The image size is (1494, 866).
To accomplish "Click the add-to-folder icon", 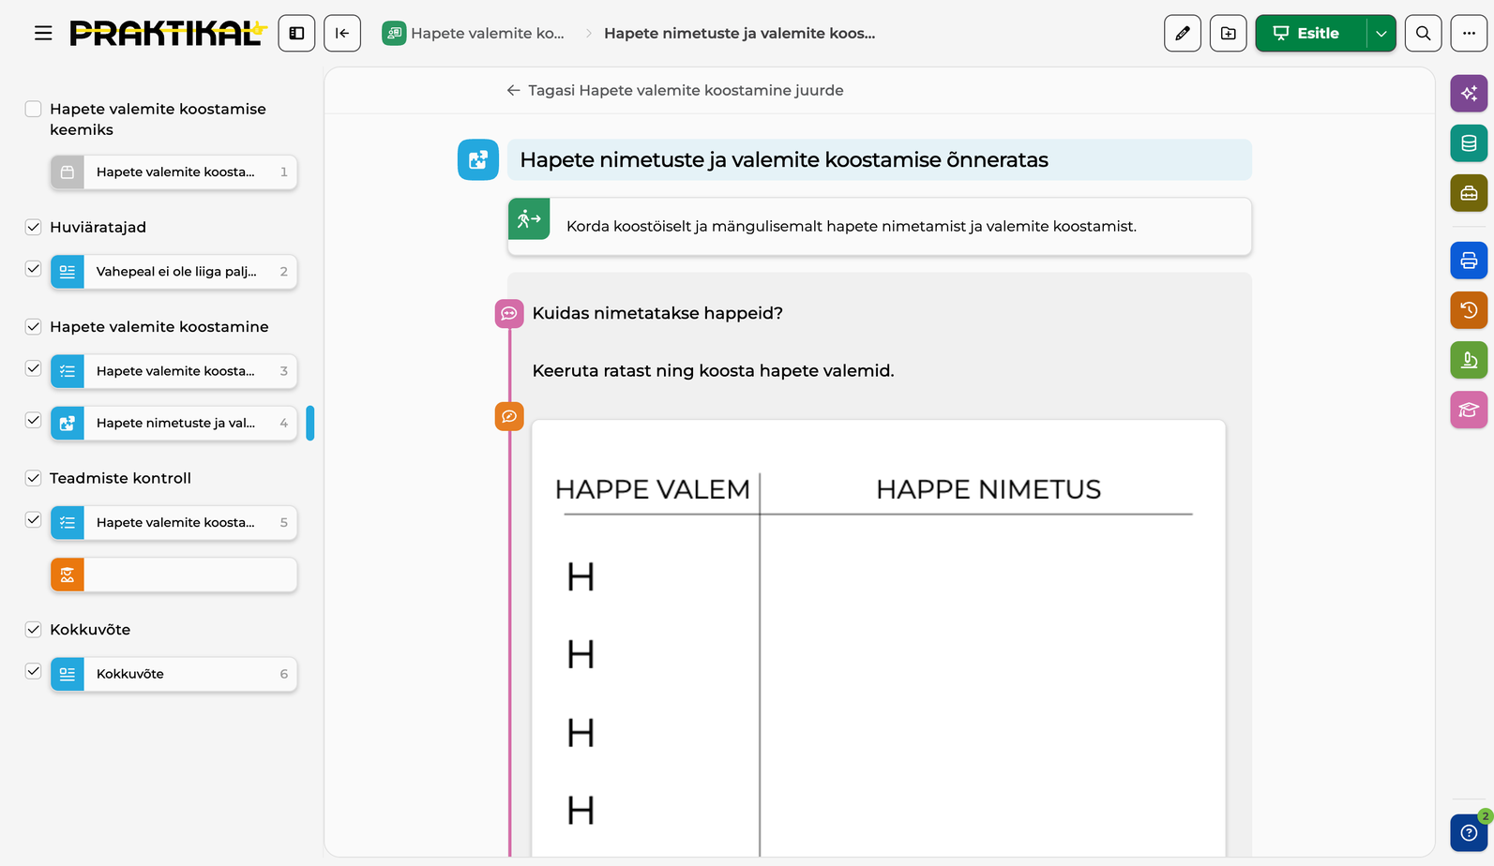I will point(1229,34).
